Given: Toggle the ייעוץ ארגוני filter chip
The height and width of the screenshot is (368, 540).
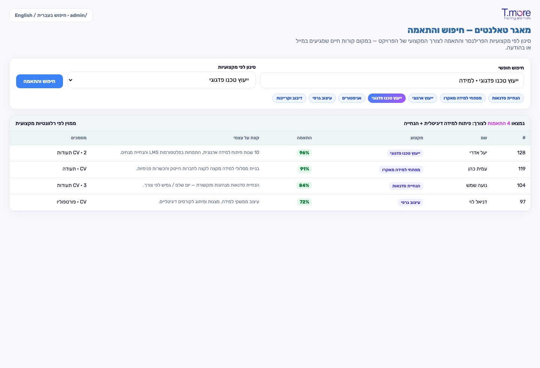Looking at the screenshot, I should [x=423, y=98].
